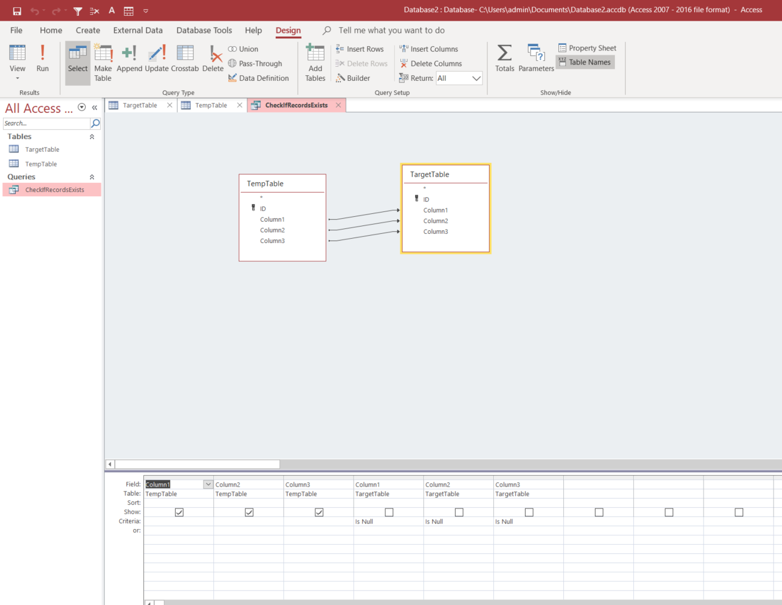Click the Filter funnel icon in quick access
The height and width of the screenshot is (605, 782).
[x=78, y=11]
